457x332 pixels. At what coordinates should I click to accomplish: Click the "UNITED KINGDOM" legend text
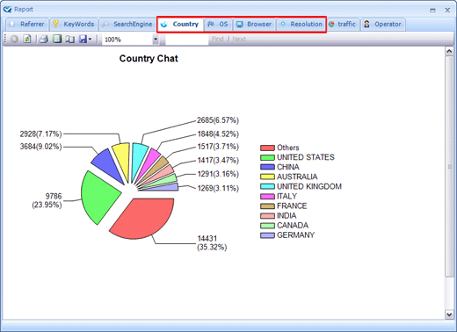tap(309, 186)
